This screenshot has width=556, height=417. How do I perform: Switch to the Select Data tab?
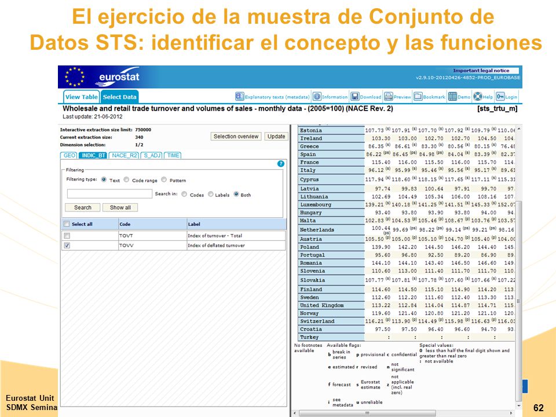point(119,97)
